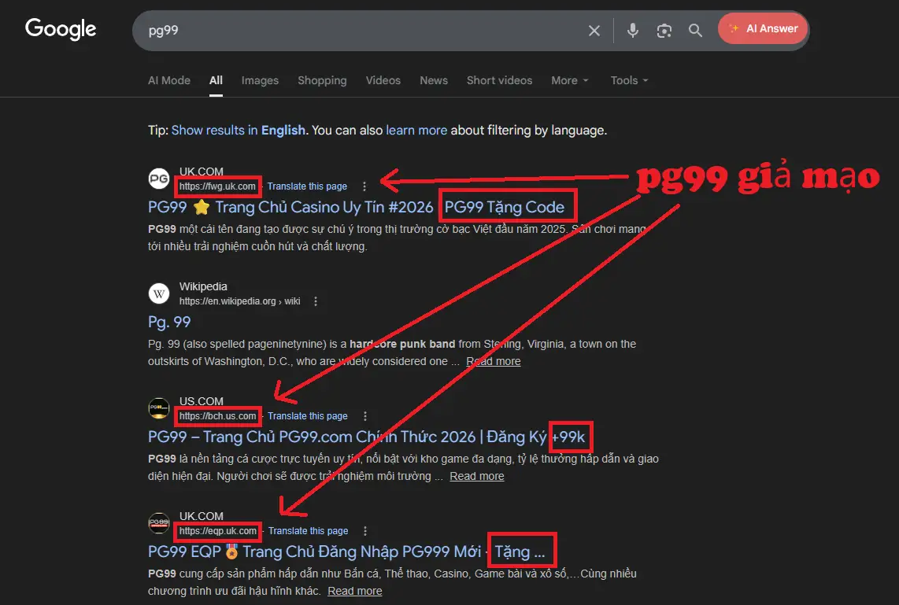Viewport: 899px width, 605px height.
Task: Expand Read more on Wikipedia snippet
Action: (x=493, y=361)
